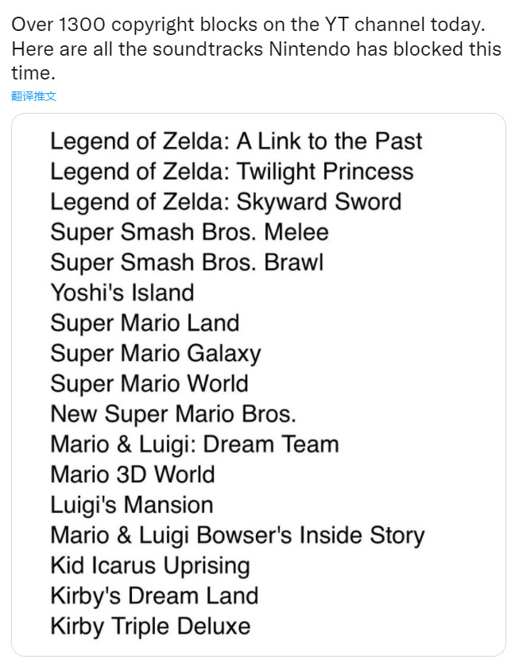Click the 'Super Mario World' line

[149, 383]
